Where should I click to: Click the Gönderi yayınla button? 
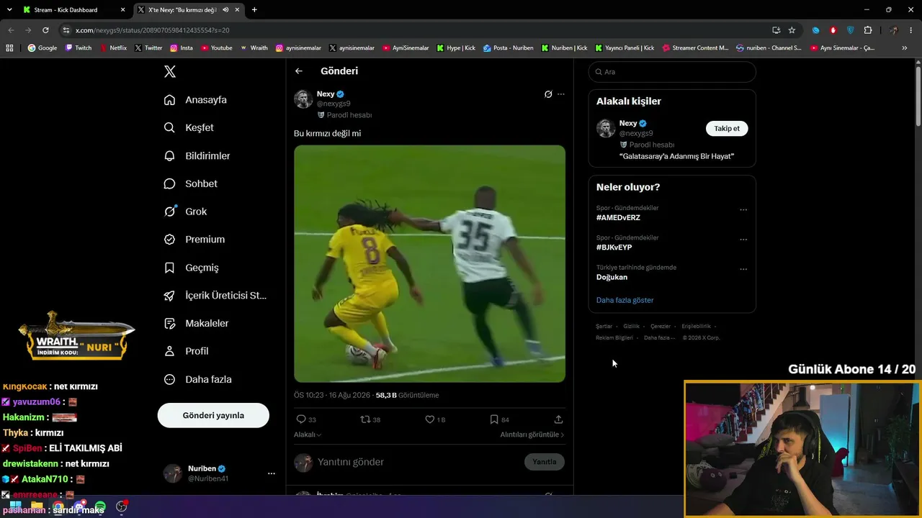coord(213,415)
